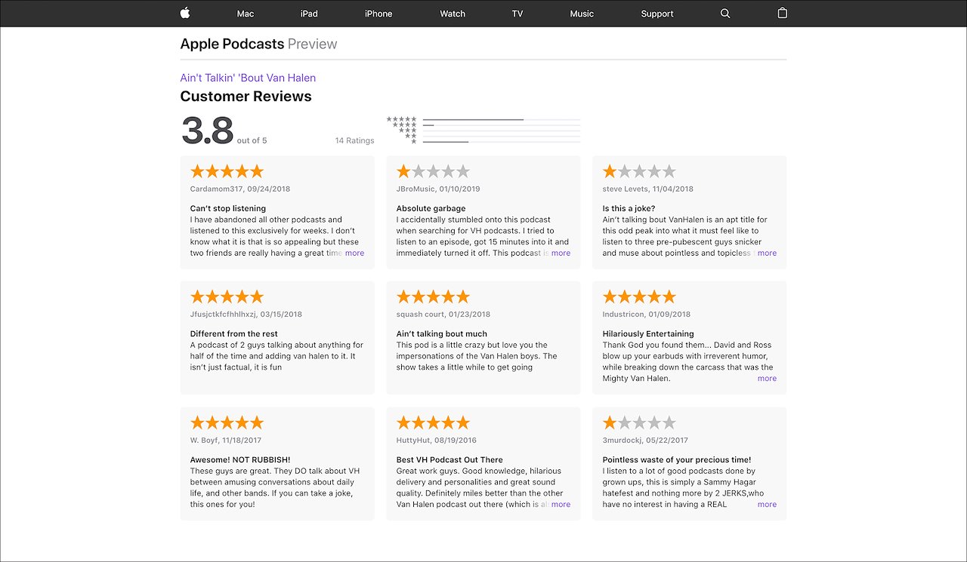Click the byline 'JBroMusic, 01/10/2019'
967x562 pixels.
(x=438, y=189)
